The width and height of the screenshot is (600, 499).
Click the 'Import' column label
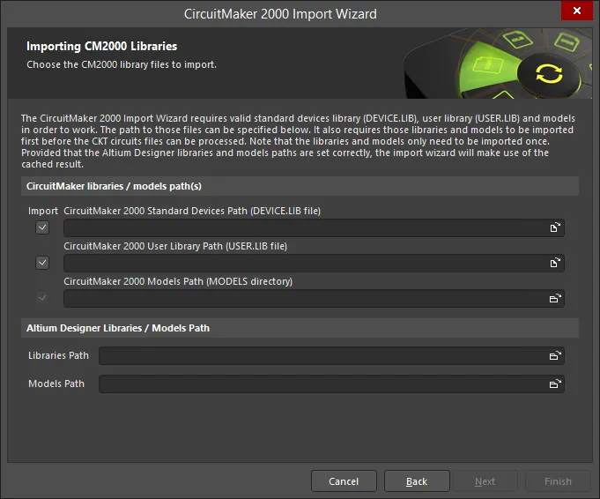[43, 211]
